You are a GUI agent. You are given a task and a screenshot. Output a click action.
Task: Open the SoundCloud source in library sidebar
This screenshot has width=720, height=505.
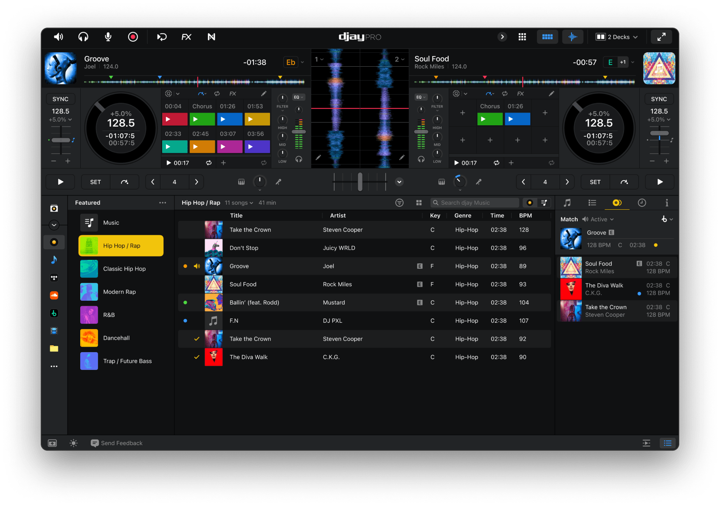(54, 295)
